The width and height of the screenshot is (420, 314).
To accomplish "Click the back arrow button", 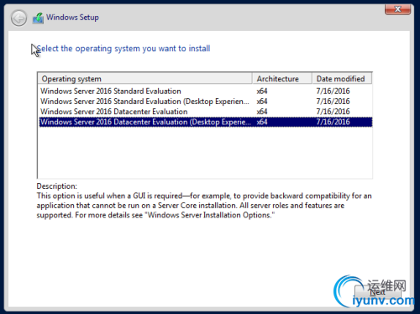I will pyautogui.click(x=18, y=18).
